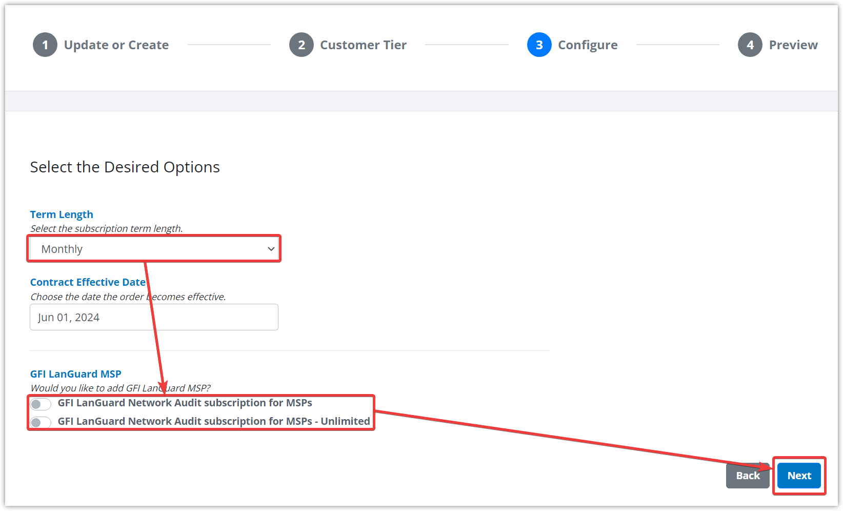843x511 pixels.
Task: Click the Contract Effective Date heading
Action: (x=88, y=282)
